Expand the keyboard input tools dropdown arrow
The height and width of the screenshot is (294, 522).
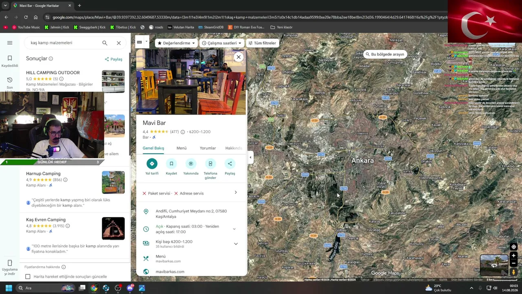coord(146,42)
